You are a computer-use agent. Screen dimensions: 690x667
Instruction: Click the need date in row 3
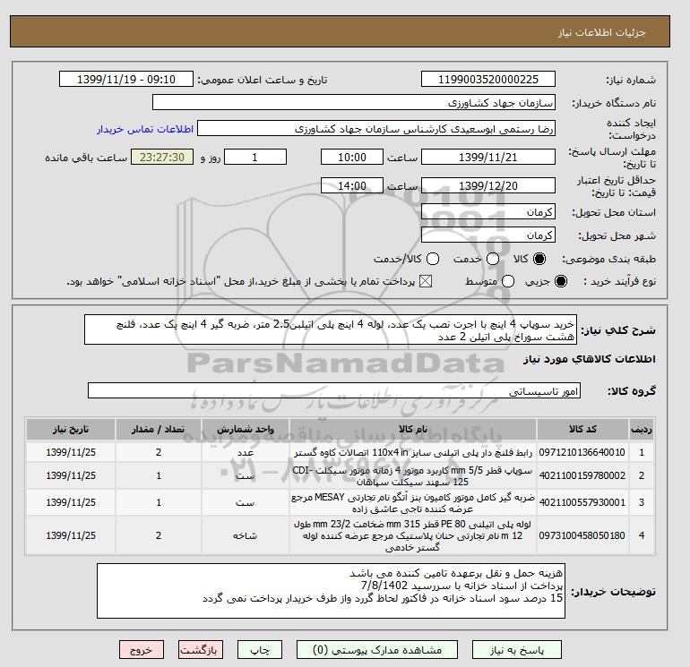71,502
